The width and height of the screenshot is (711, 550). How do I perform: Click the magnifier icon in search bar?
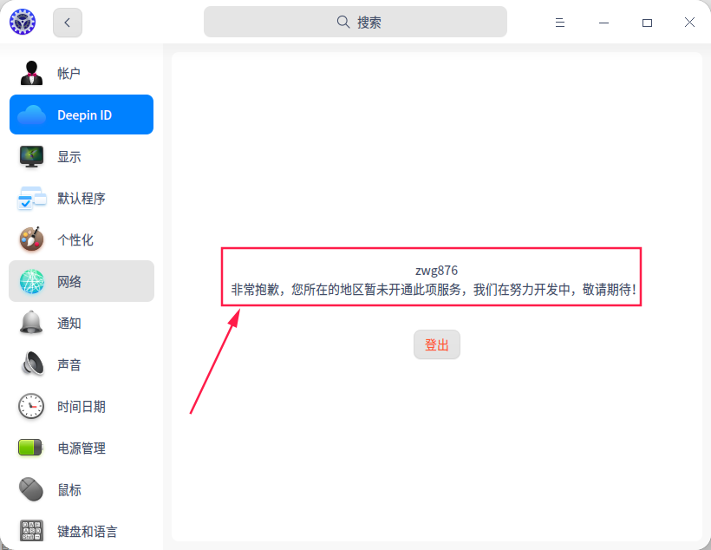point(343,22)
